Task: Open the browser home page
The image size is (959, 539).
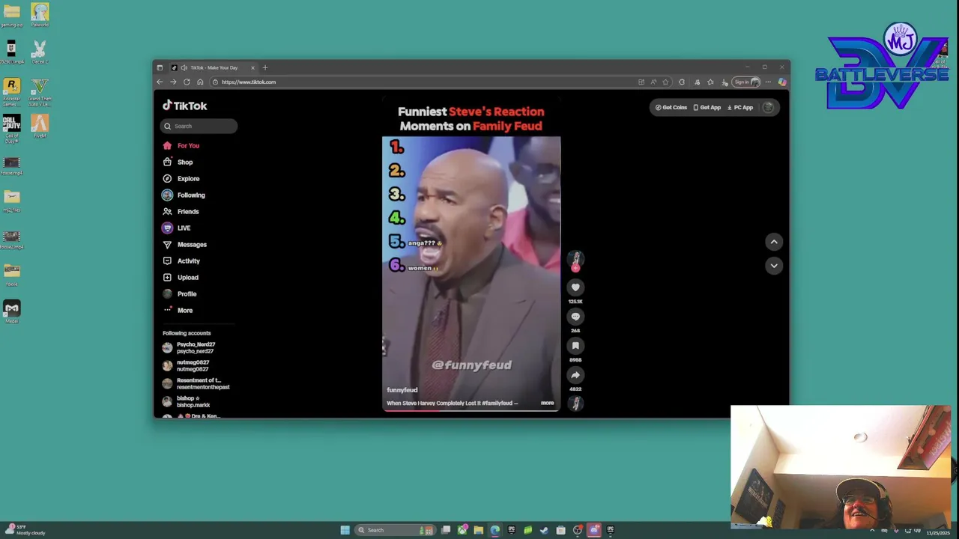Action: (200, 82)
